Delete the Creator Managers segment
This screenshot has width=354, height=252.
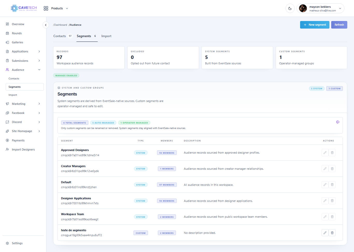click(x=332, y=169)
